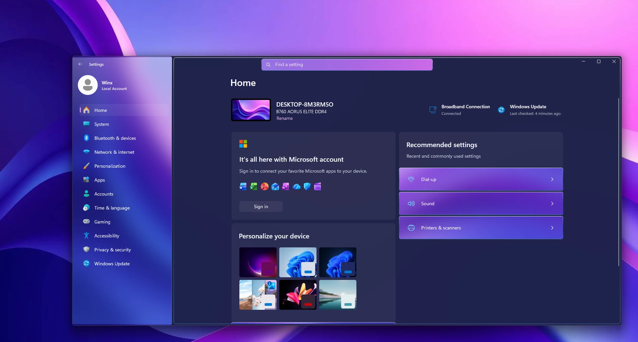Viewport: 638px width, 342px height.
Task: Click the Excel app icon
Action: (254, 187)
